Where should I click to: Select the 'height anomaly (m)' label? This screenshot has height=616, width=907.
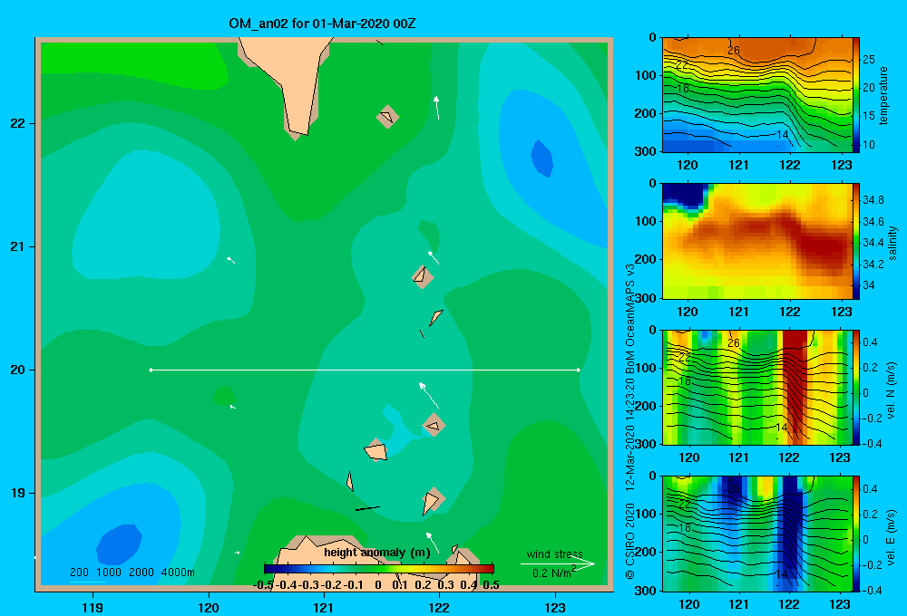377,553
